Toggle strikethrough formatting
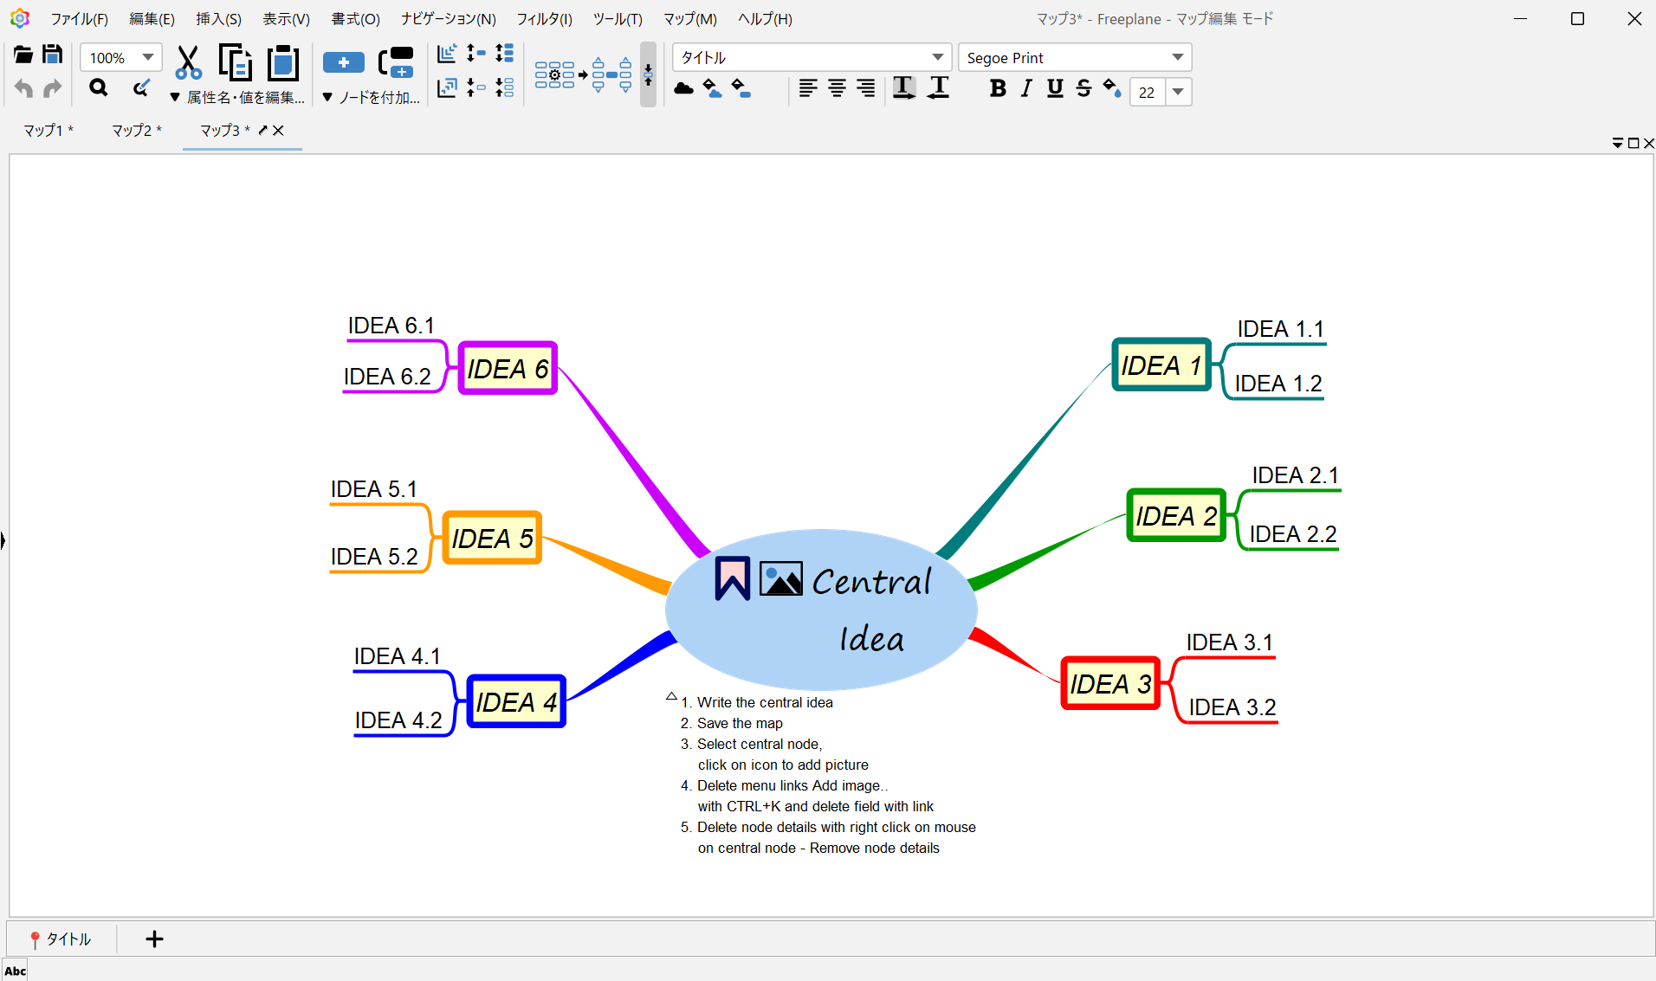The width and height of the screenshot is (1656, 981). click(x=1084, y=88)
